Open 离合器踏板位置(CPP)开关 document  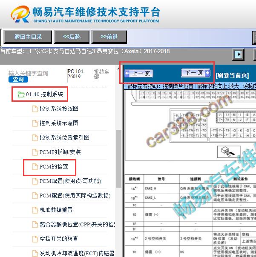77,224
